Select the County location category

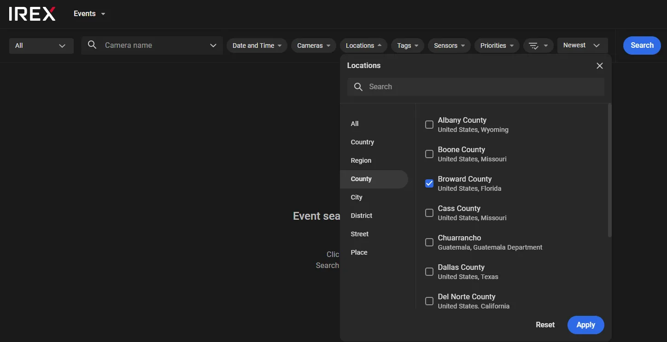coord(374,179)
